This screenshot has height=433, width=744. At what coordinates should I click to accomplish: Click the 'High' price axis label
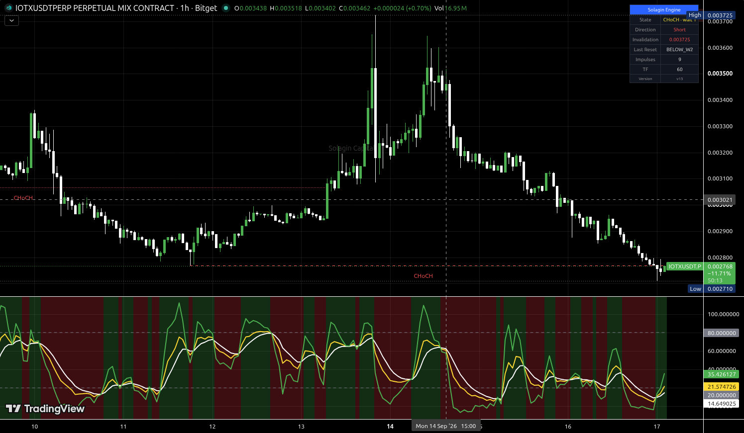point(695,15)
